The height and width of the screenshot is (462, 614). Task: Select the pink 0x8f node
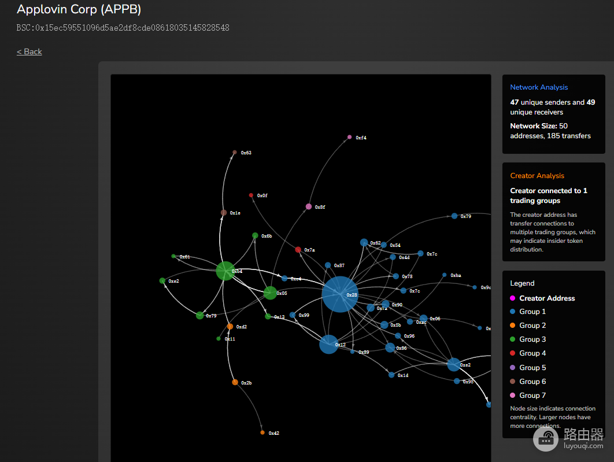(x=309, y=206)
